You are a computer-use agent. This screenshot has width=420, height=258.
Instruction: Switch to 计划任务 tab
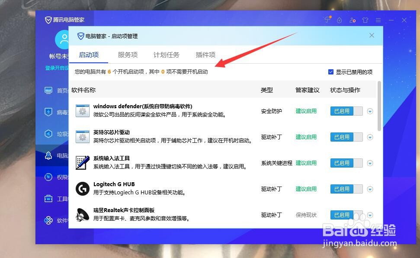[x=167, y=55]
